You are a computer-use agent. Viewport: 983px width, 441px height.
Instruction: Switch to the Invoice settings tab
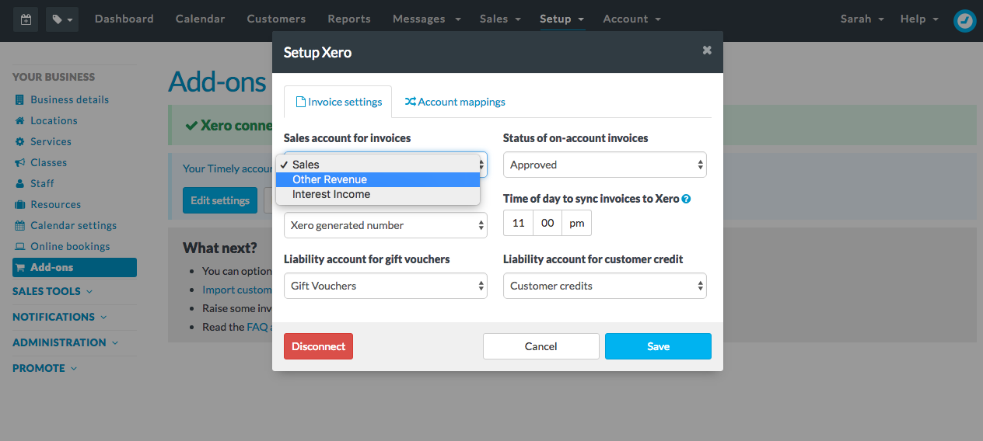point(338,102)
